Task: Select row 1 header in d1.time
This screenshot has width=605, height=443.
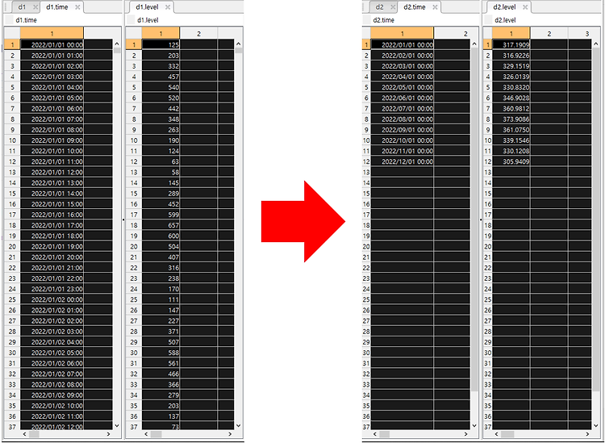Action: tap(12, 44)
